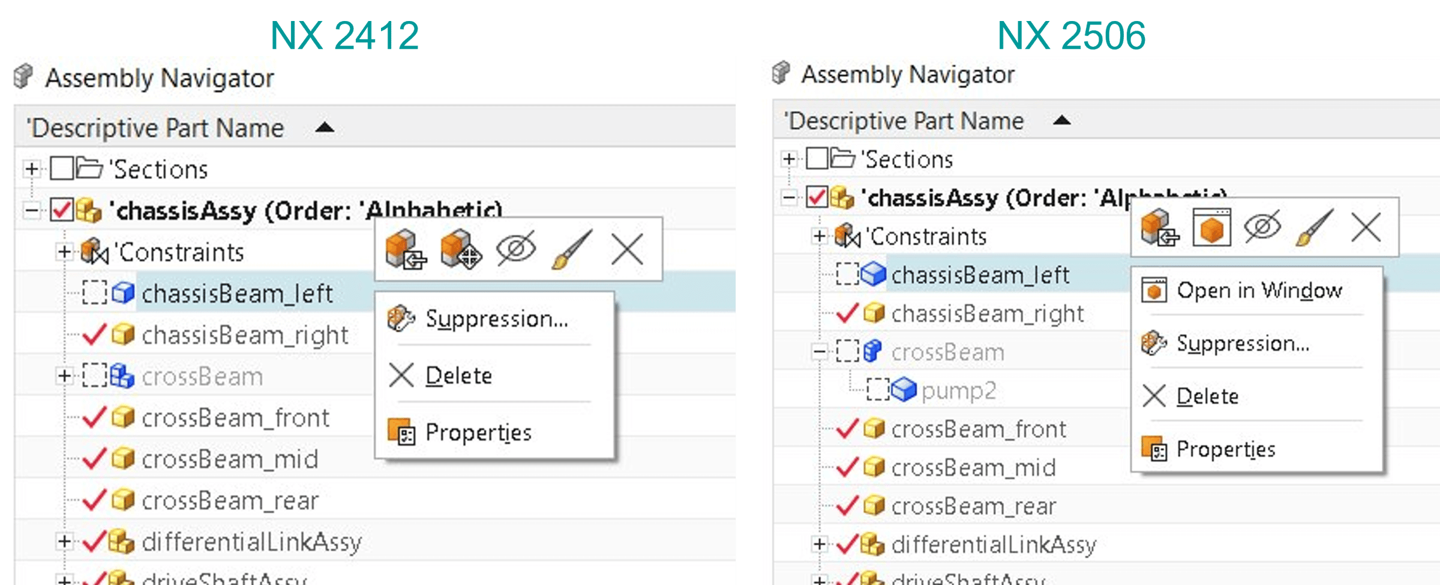Select crossBeam_front row in NX 2506
The image size is (1440, 585).
[979, 429]
